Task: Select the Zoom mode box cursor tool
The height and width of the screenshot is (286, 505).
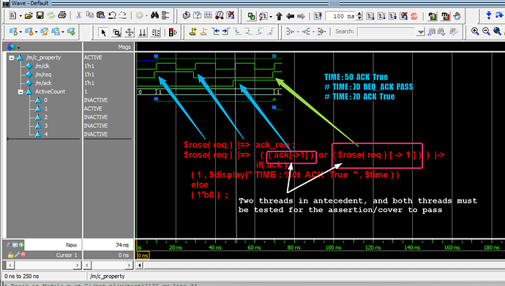Action: tap(116, 32)
